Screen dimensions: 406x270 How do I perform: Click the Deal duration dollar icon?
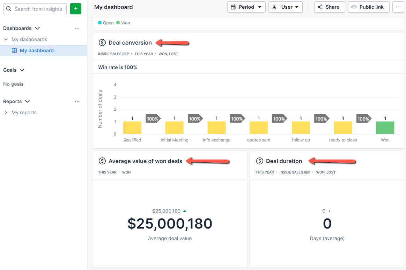[260, 161]
